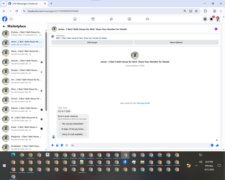
Task: Click the More Options button
Action: pos(176,42)
